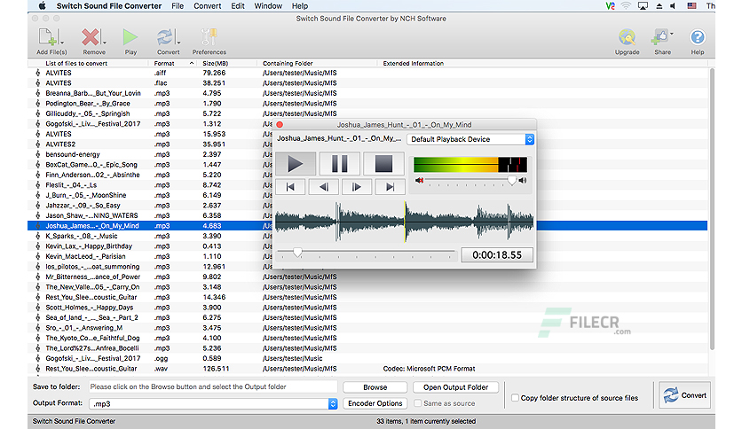Select the Gogofski .ogg file row

coord(367,358)
